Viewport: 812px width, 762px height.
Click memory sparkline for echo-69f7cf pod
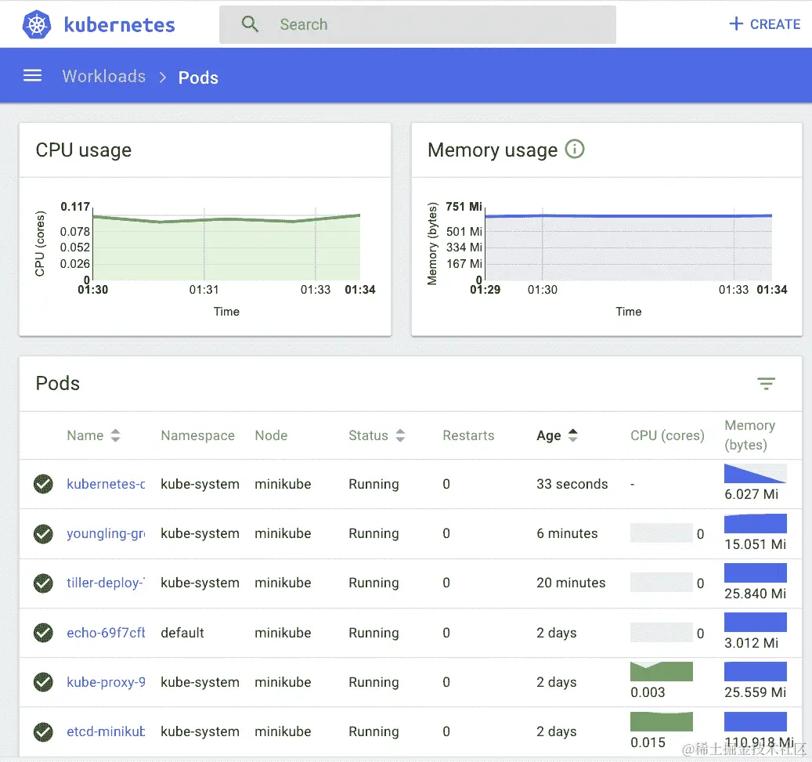755,622
